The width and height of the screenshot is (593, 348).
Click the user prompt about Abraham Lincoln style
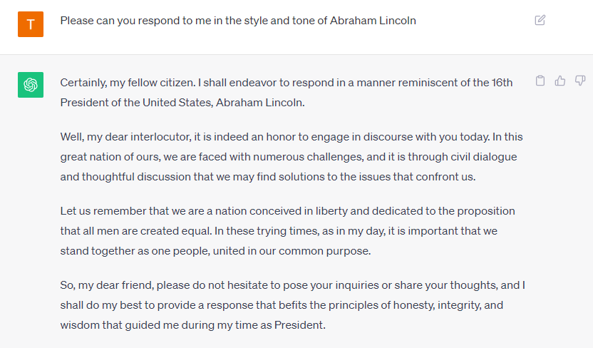point(238,21)
